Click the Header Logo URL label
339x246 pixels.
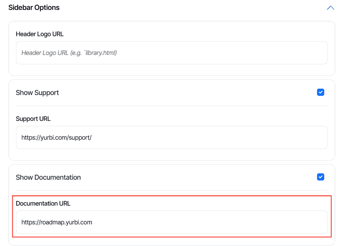coord(39,34)
